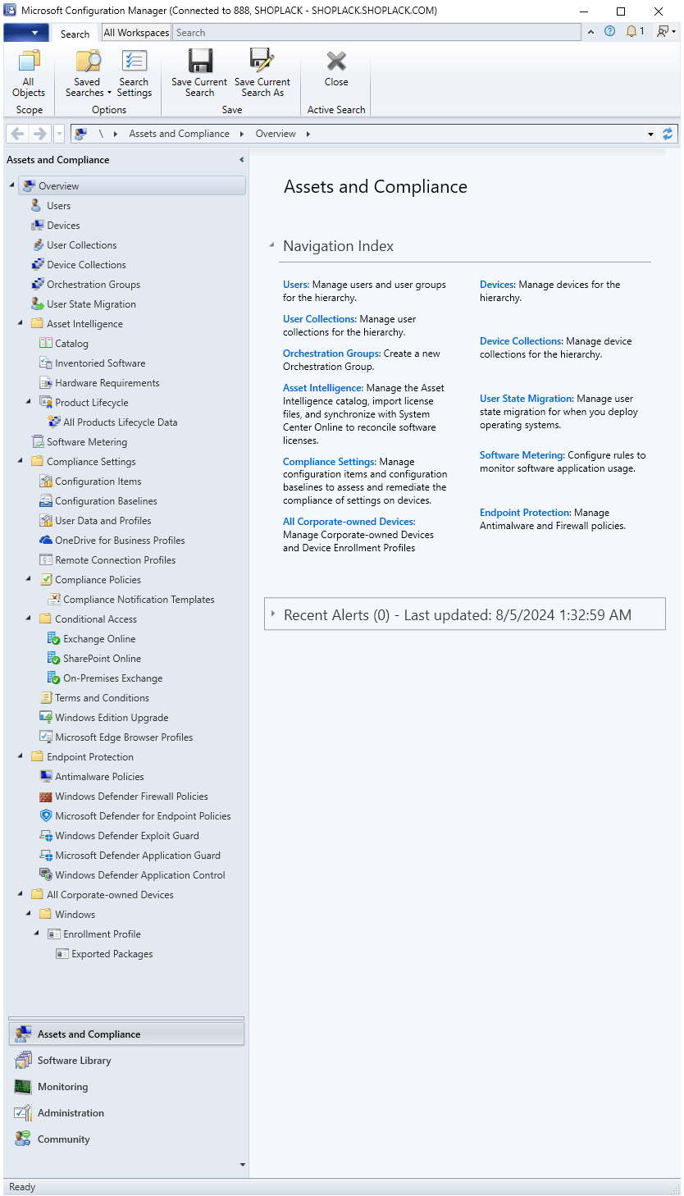Select Remote Connection Profiles node
The image size is (684, 1196).
tap(115, 560)
